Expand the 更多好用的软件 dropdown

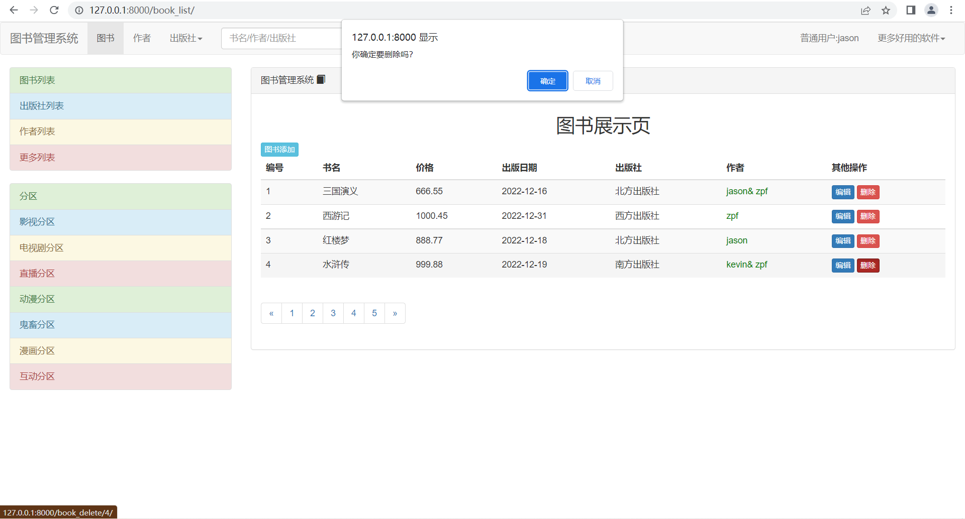pos(911,38)
